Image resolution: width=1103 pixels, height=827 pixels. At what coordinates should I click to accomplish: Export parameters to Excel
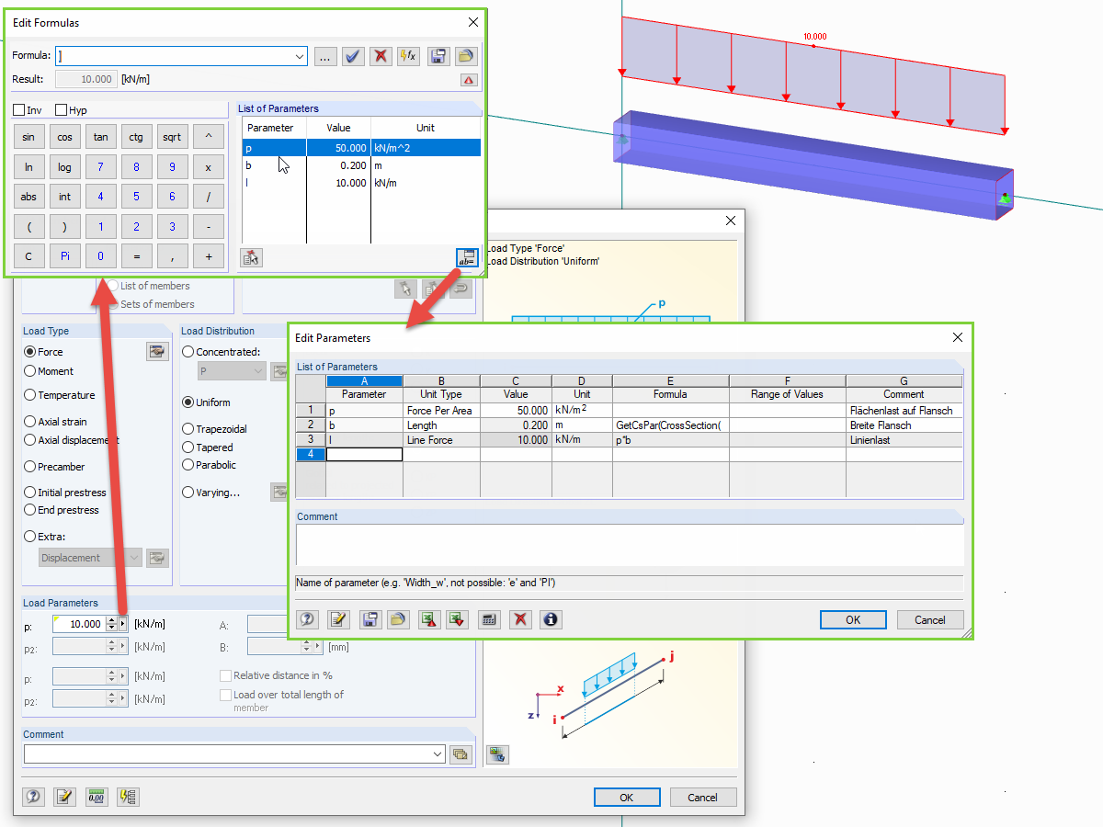pos(427,619)
